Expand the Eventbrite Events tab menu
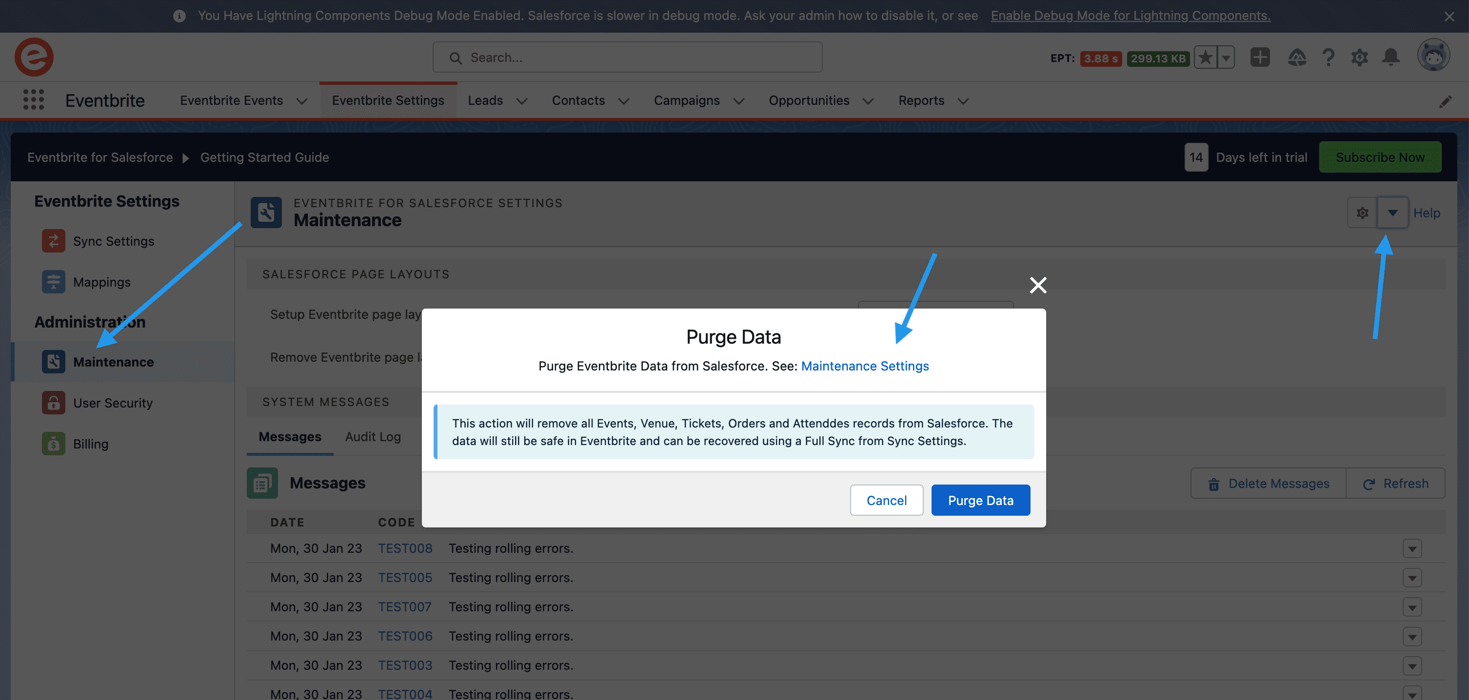1469x700 pixels. pyautogui.click(x=302, y=101)
